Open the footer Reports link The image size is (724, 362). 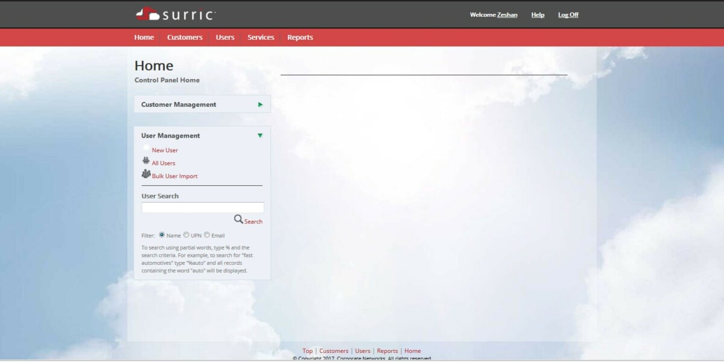click(387, 351)
